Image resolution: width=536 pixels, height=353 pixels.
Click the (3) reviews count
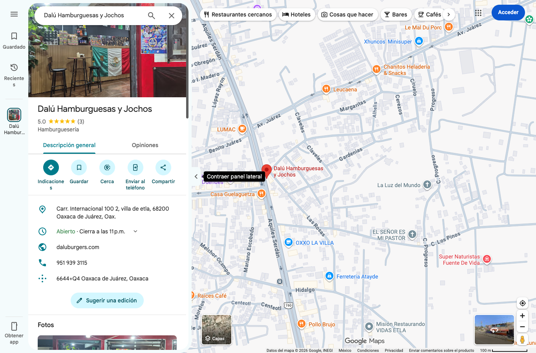click(81, 122)
